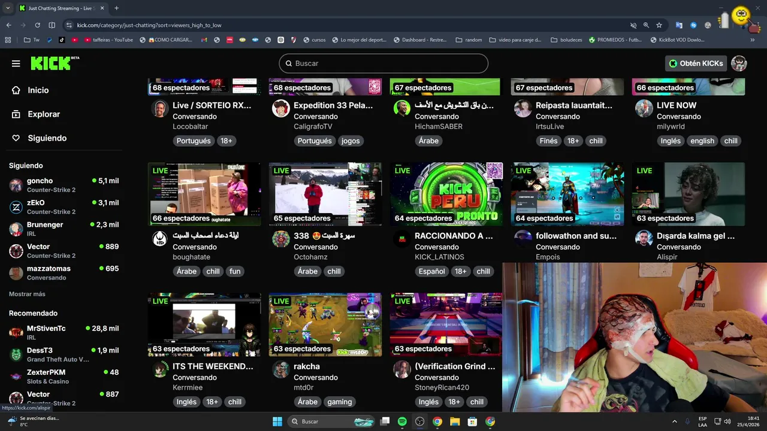
Task: Open the Empois stream thumbnail
Action: point(567,194)
